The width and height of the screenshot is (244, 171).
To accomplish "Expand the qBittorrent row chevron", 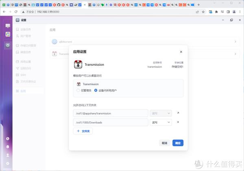I will [235, 41].
